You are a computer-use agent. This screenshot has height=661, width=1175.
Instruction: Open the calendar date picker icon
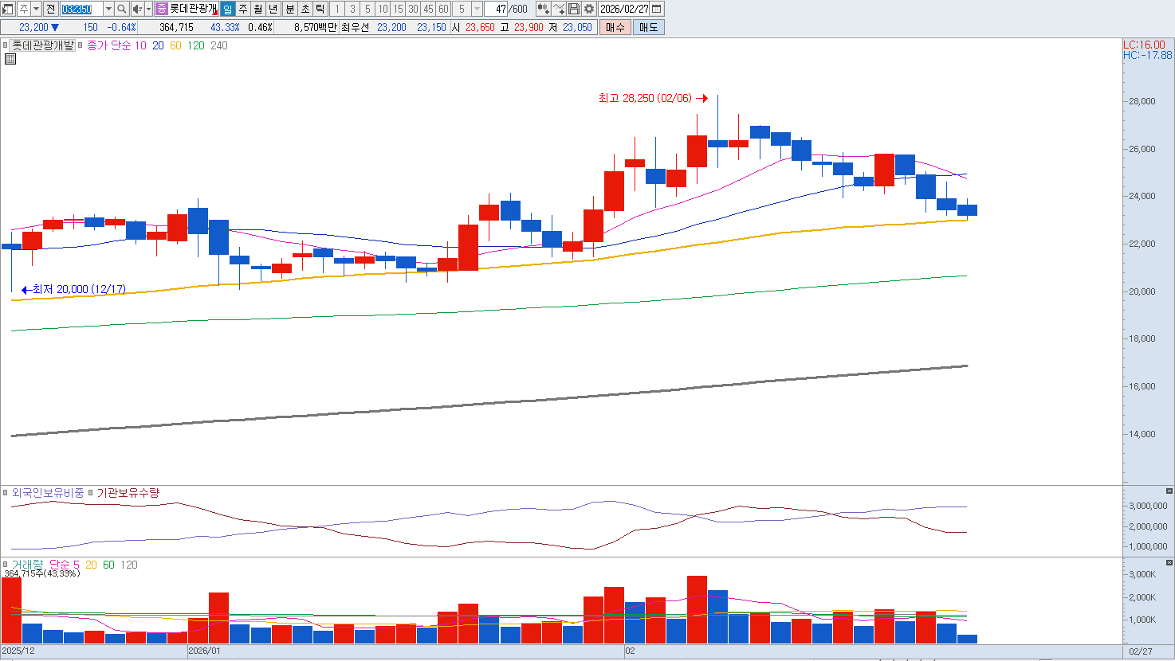657,9
